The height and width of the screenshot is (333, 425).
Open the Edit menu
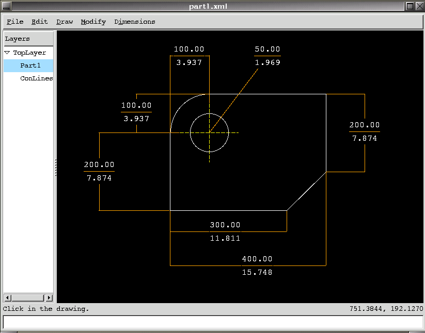pyautogui.click(x=39, y=22)
